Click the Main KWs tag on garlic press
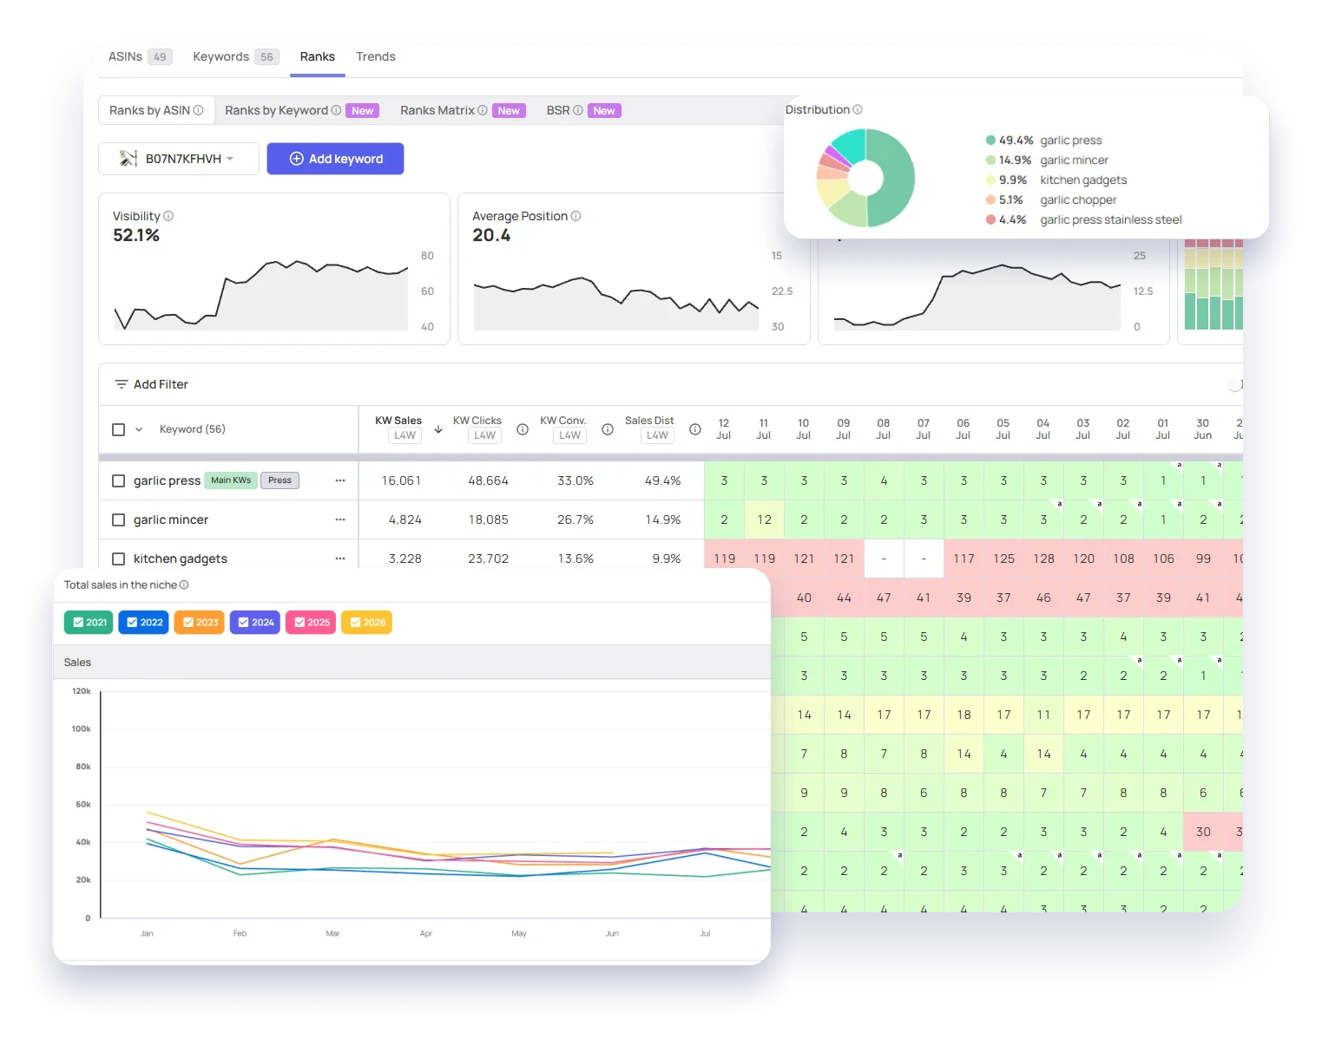The height and width of the screenshot is (1039, 1322). [x=231, y=480]
